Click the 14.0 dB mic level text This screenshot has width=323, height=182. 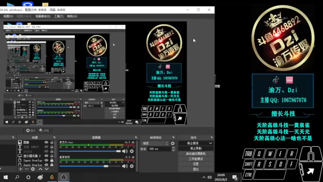pos(129,142)
